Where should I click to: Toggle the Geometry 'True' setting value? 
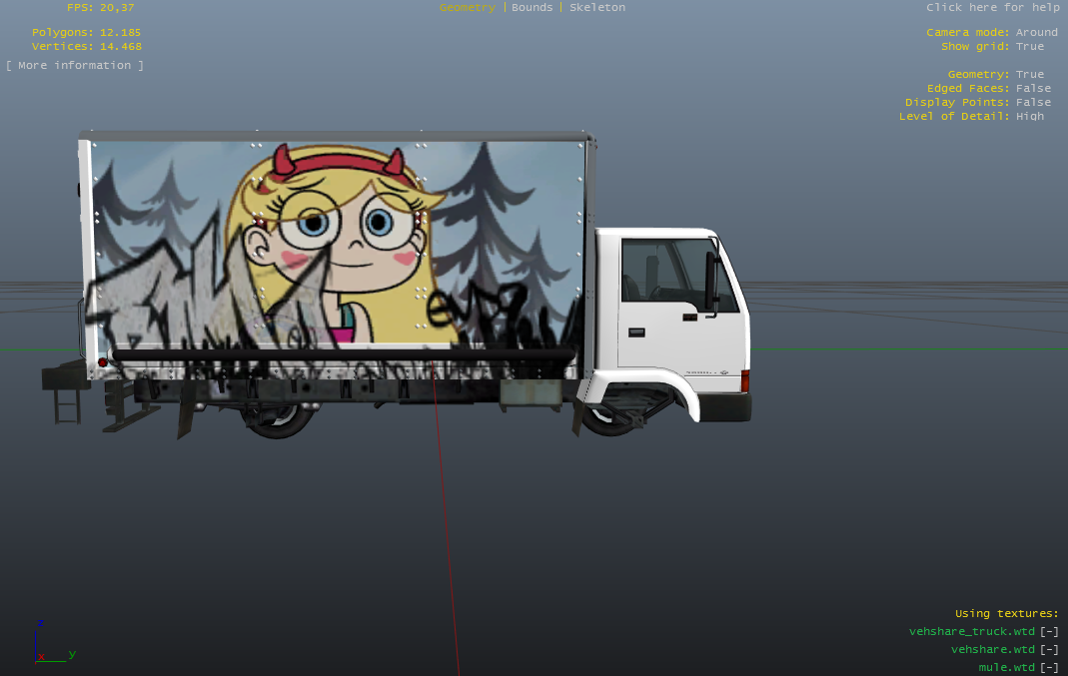coord(1030,74)
